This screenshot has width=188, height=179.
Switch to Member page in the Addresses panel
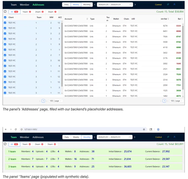click(25, 5)
